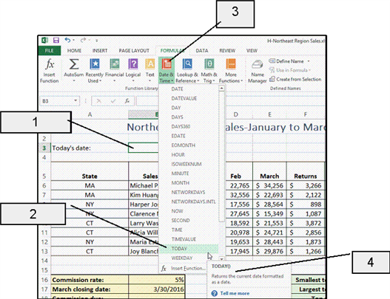
Task: Click the Excel application icon
Action: 44,40
